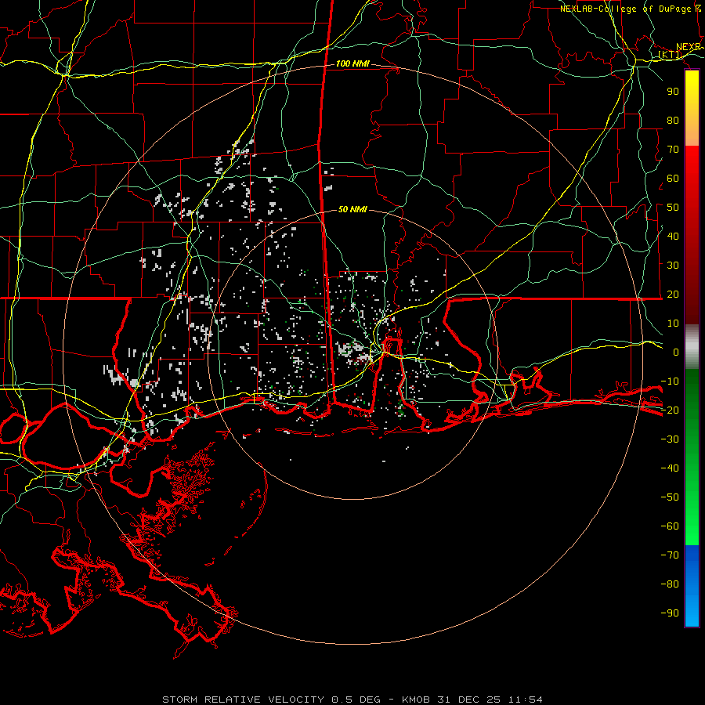Click the [KT] units label above scale
705x705 pixels.
(670, 55)
